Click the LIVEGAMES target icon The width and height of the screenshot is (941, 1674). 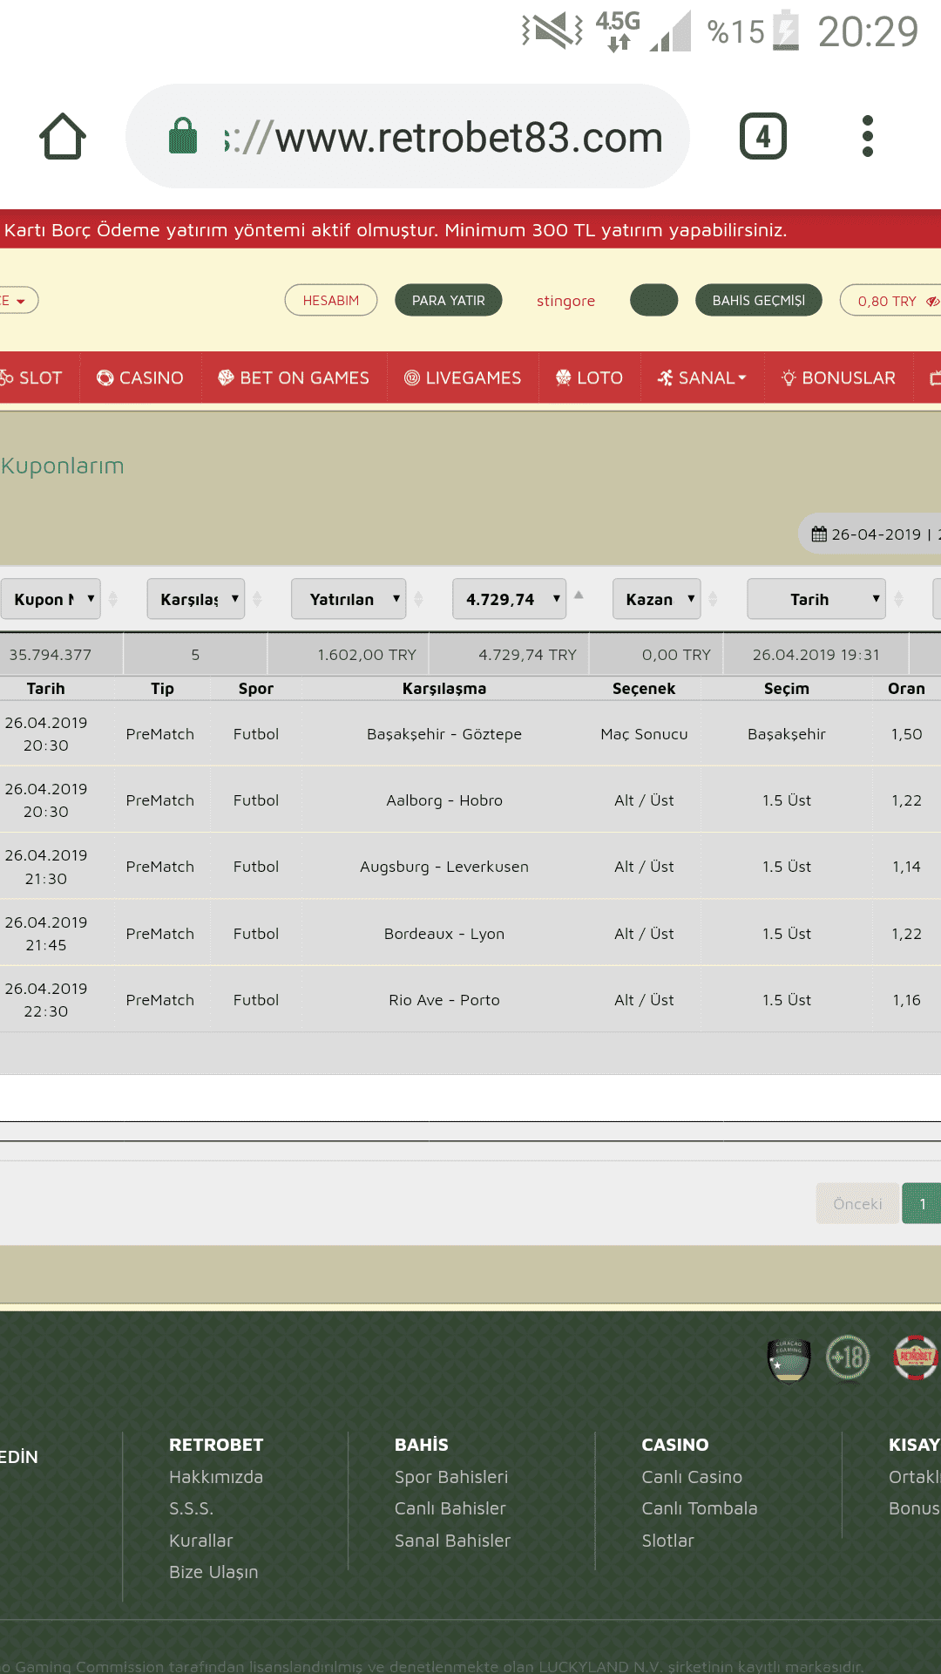click(412, 378)
